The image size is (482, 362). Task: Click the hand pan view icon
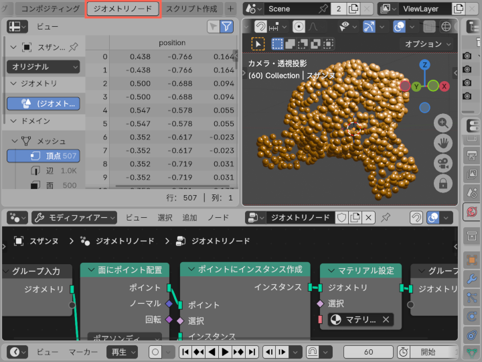pos(444,143)
